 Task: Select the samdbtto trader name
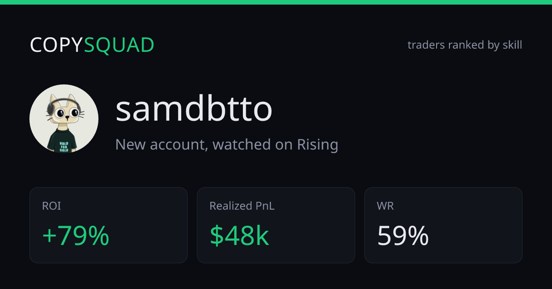point(194,109)
